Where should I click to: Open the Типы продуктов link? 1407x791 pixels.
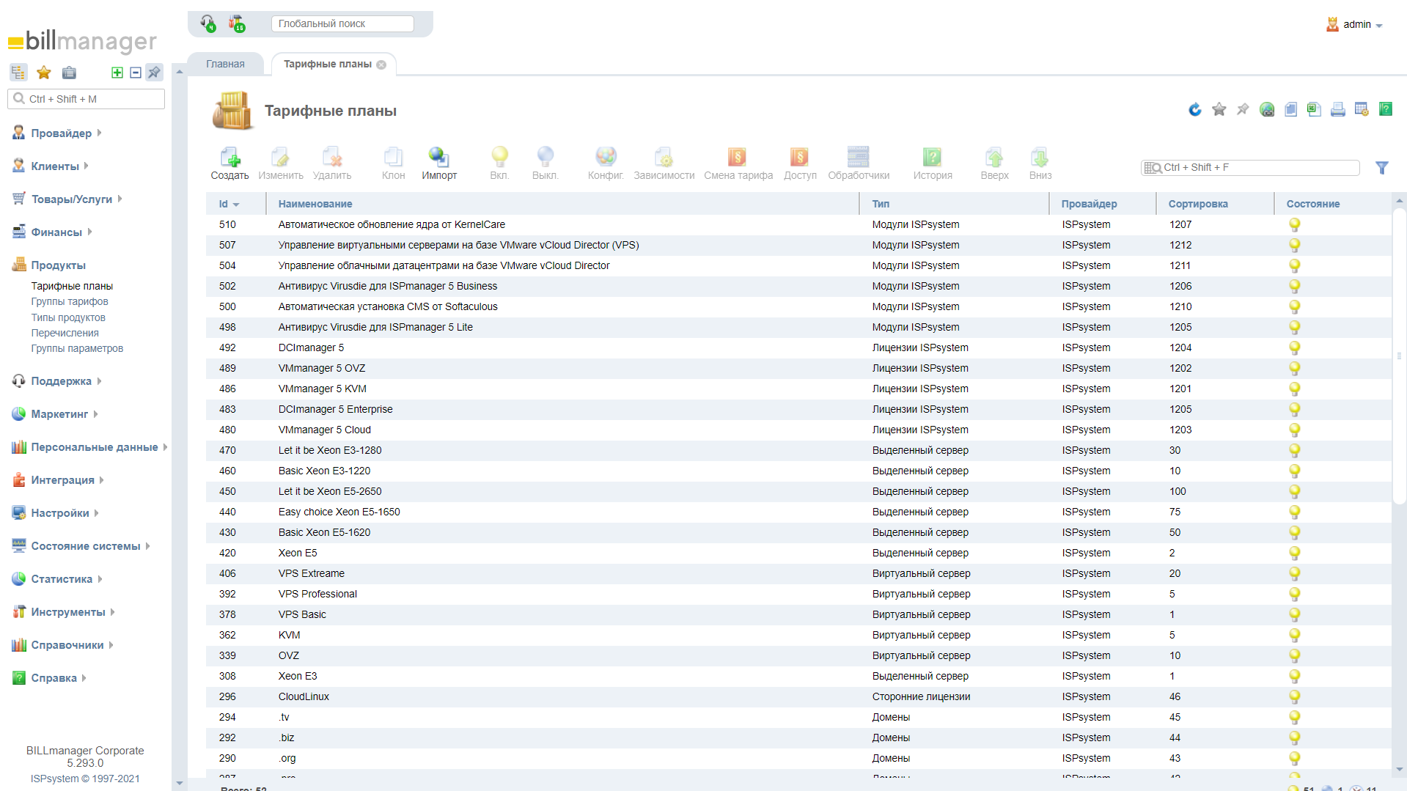[68, 317]
